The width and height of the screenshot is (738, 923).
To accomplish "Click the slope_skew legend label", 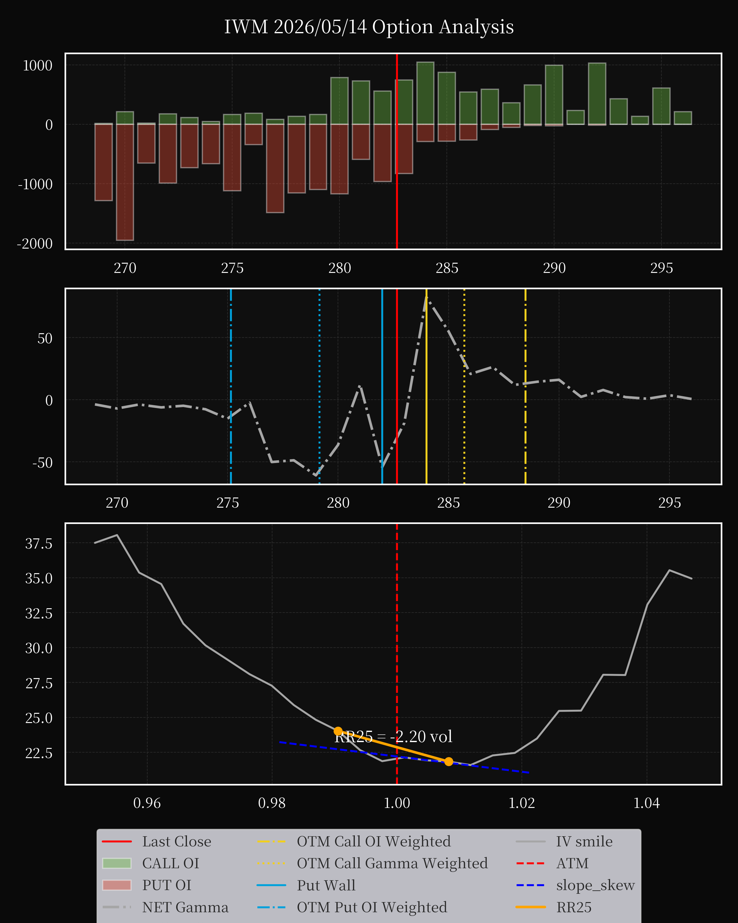I will 596,885.
